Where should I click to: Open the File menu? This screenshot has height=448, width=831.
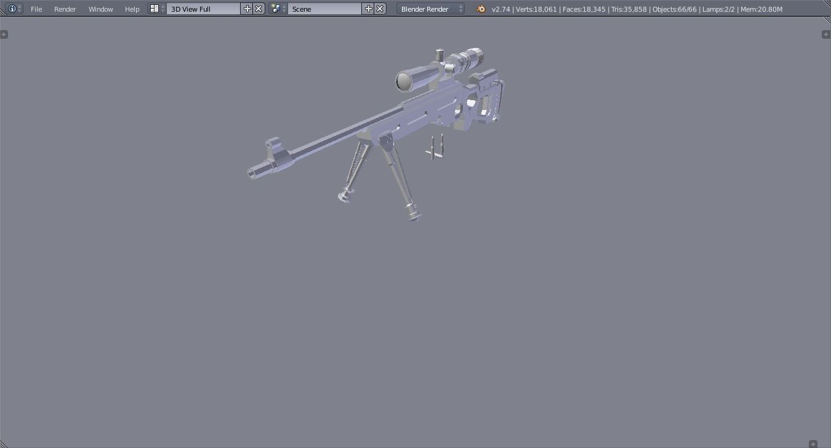pos(36,9)
